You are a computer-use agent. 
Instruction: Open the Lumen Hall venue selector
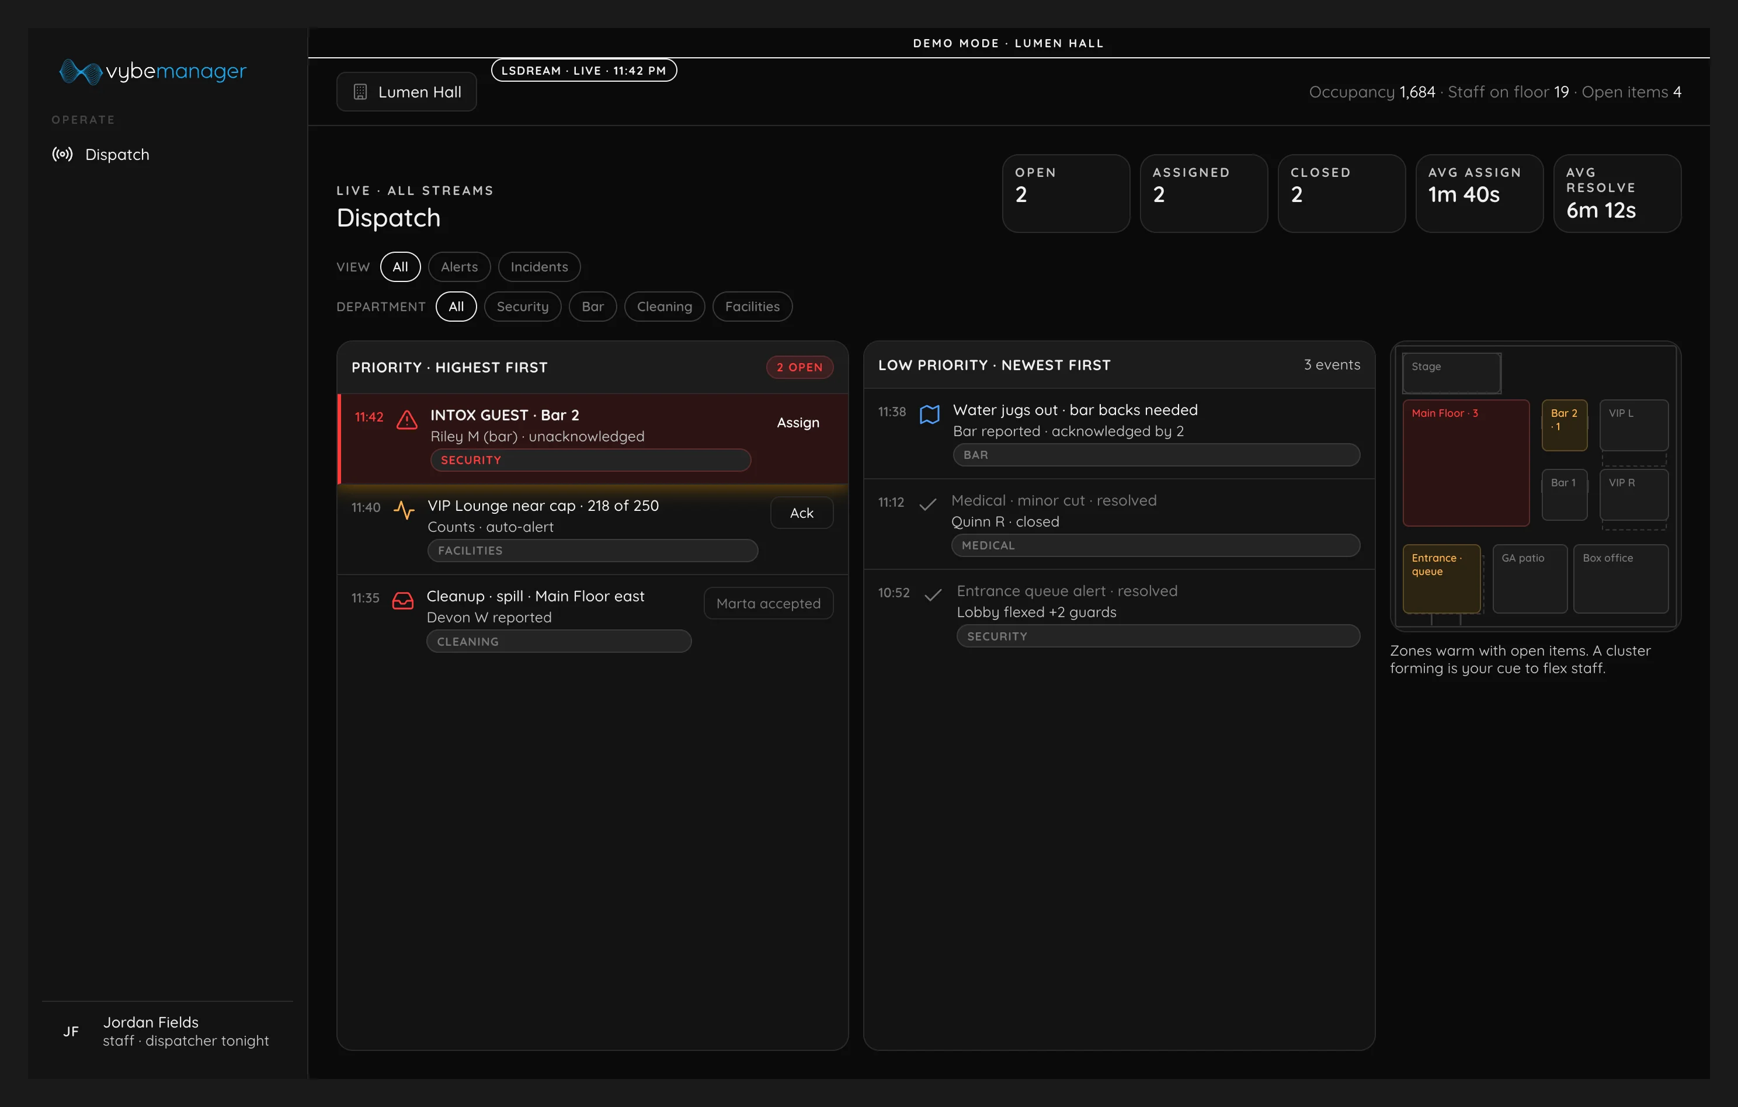[406, 92]
